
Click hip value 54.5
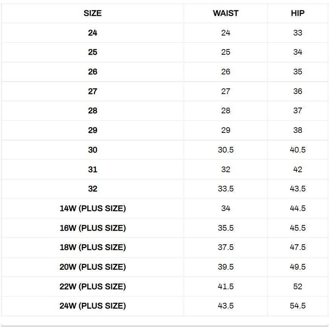point(298,305)
